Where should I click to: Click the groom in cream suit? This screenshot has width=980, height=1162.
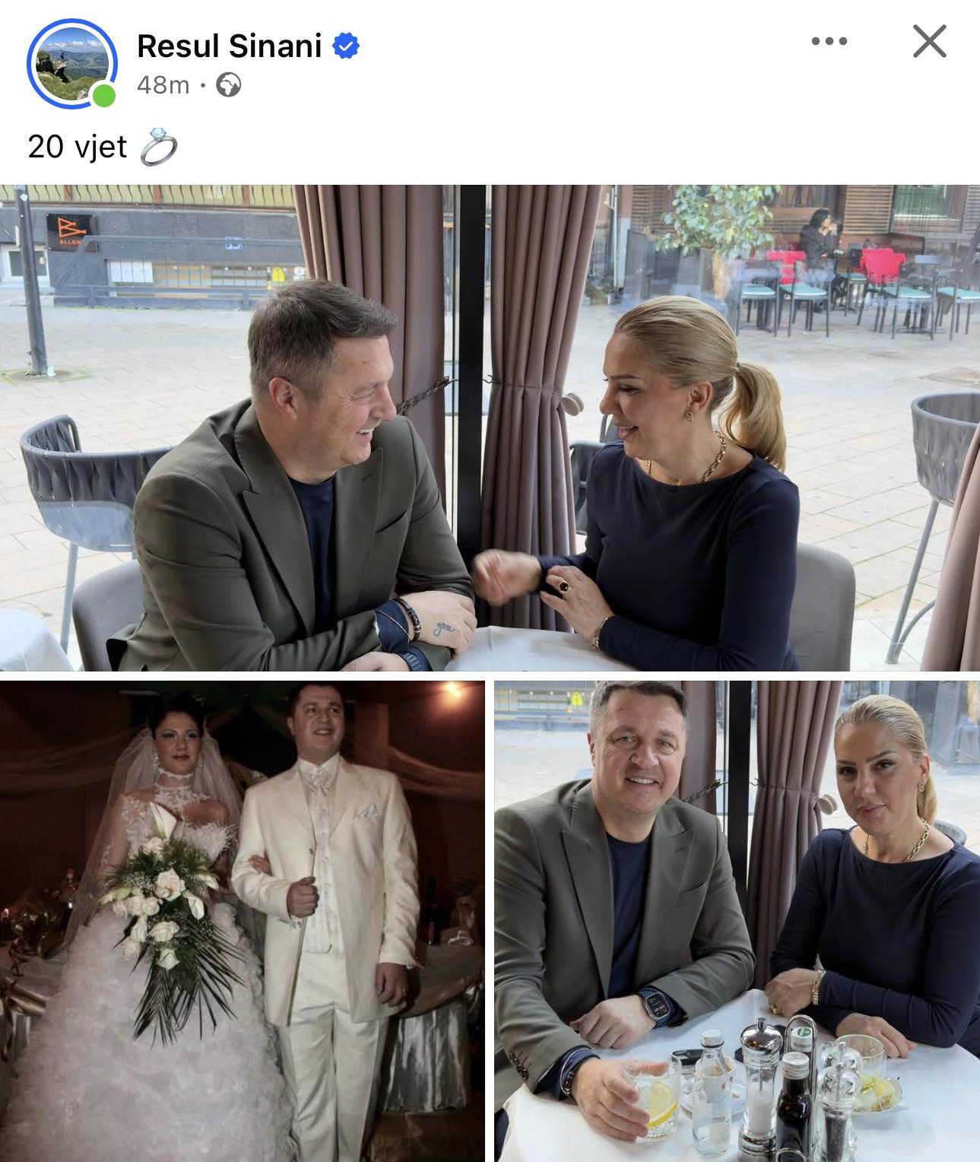pos(328,913)
